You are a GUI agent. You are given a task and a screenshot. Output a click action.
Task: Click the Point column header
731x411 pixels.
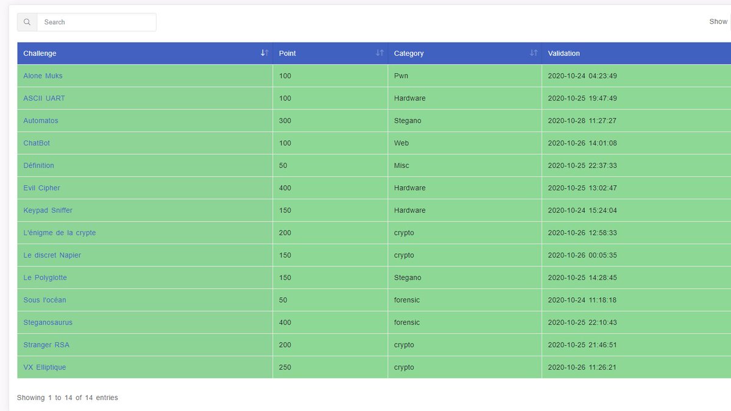(x=330, y=53)
